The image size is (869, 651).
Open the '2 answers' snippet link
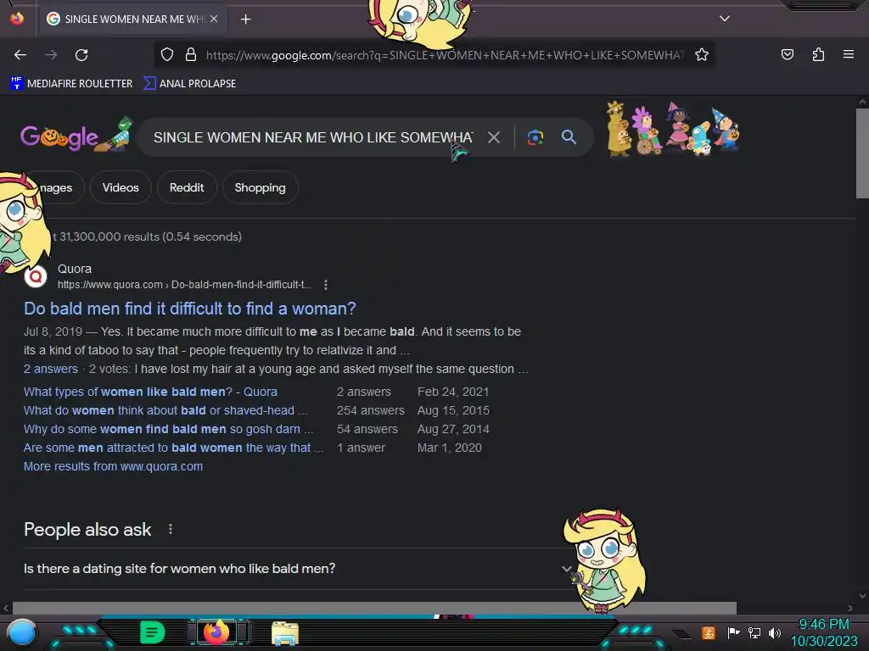pos(50,370)
